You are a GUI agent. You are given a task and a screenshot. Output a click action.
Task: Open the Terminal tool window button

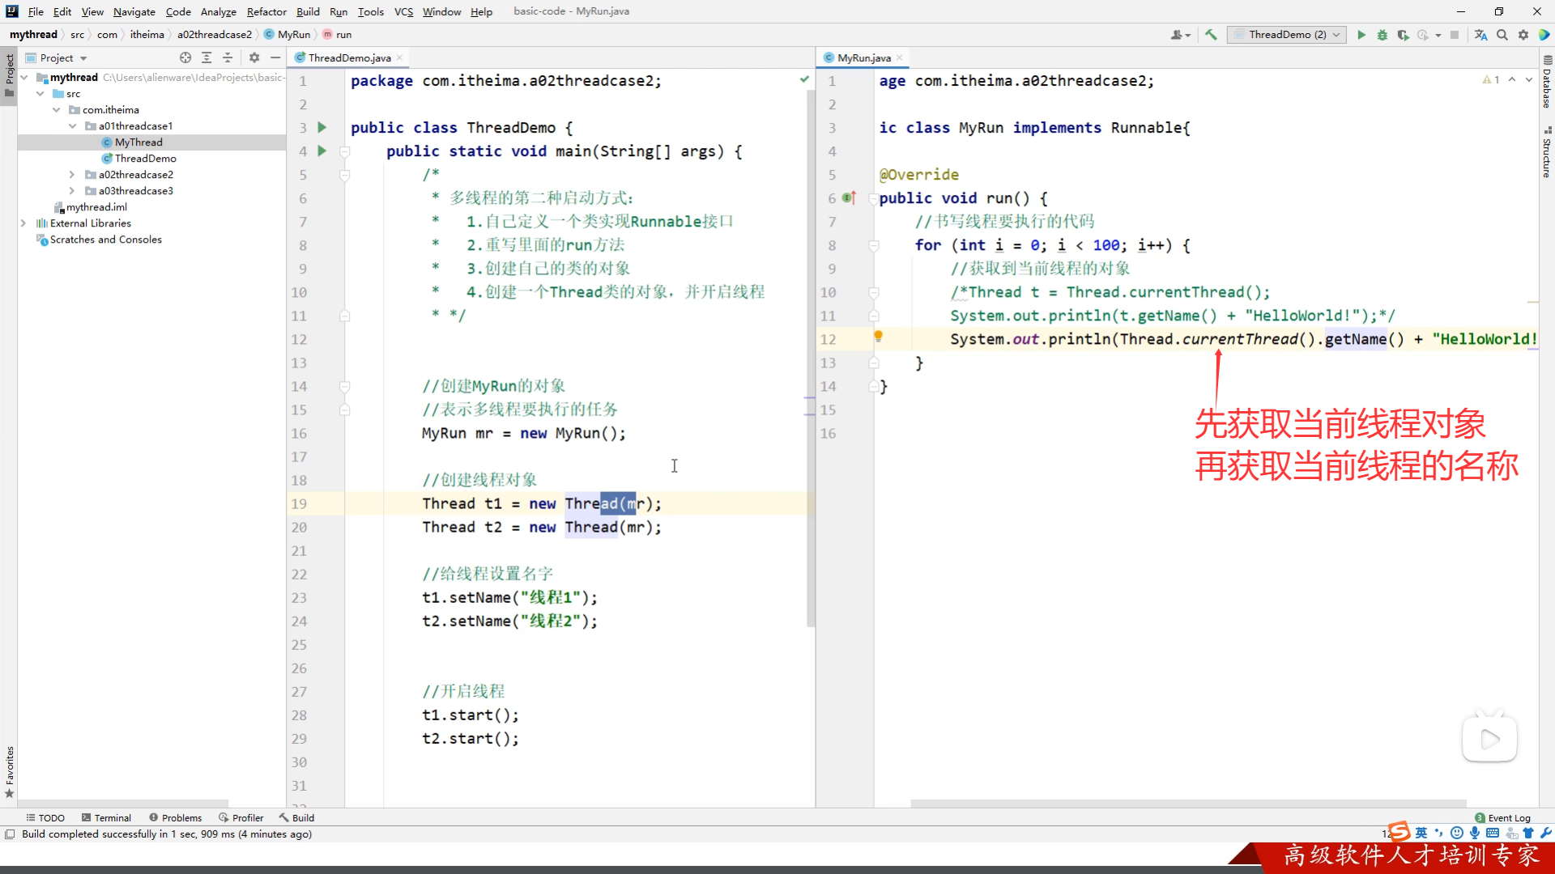pyautogui.click(x=106, y=818)
